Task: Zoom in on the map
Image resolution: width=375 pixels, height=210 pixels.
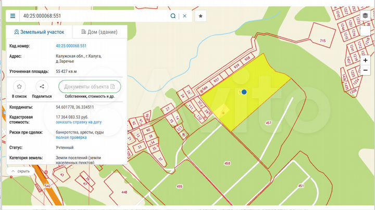Action: pos(366,60)
